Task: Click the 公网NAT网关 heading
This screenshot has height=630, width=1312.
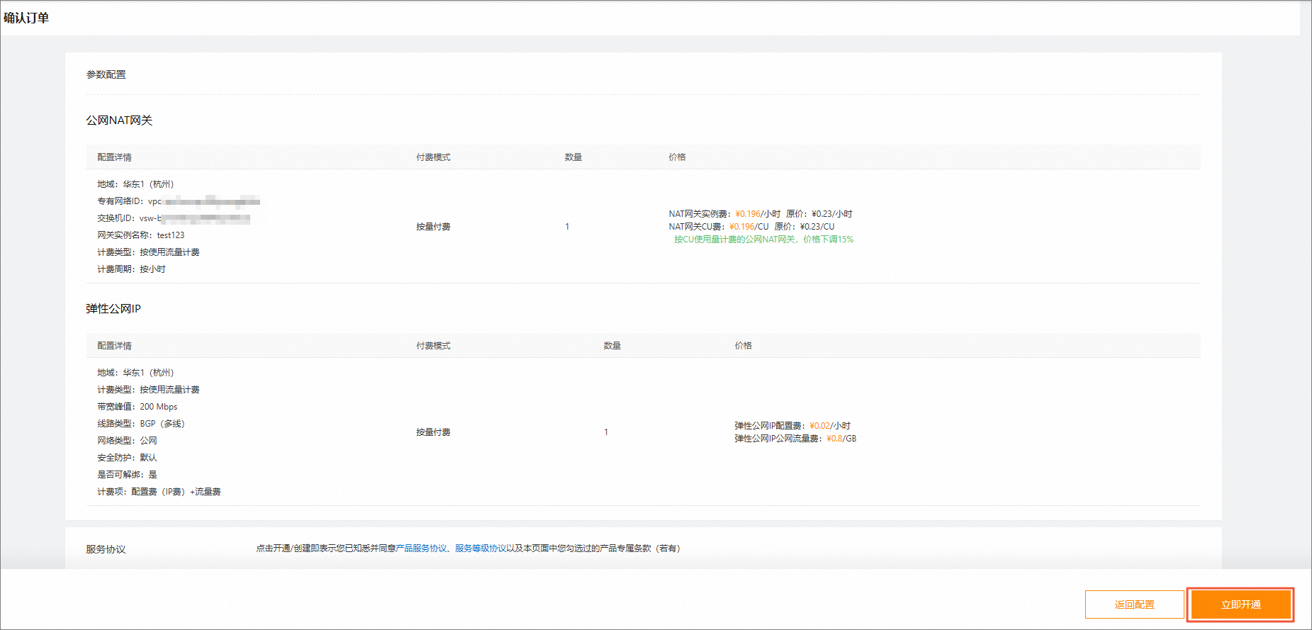Action: [119, 120]
